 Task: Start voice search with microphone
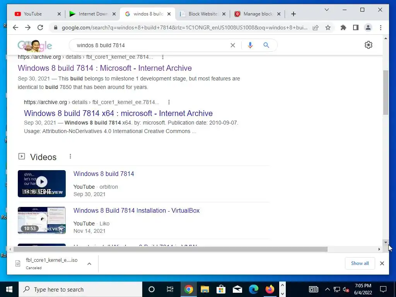pos(250,45)
